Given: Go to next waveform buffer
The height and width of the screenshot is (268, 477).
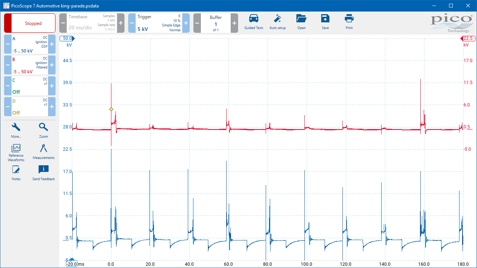Looking at the screenshot, I should click(234, 23).
